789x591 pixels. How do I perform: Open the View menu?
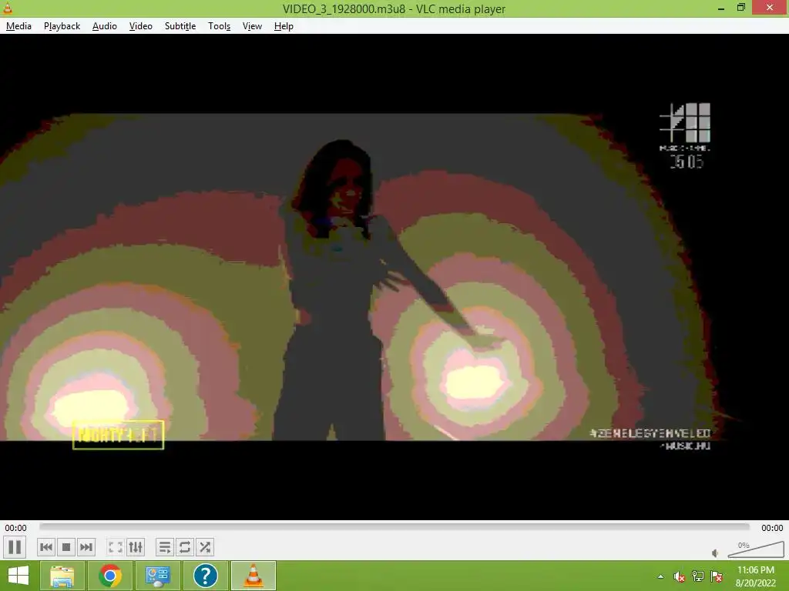[x=252, y=26]
